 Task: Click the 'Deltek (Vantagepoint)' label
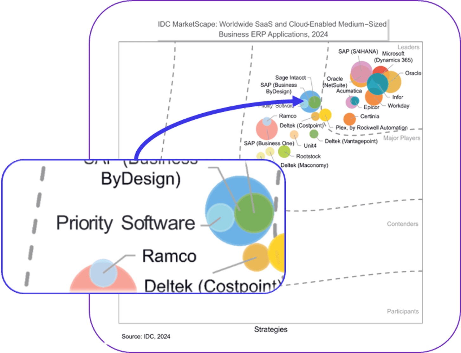point(351,141)
